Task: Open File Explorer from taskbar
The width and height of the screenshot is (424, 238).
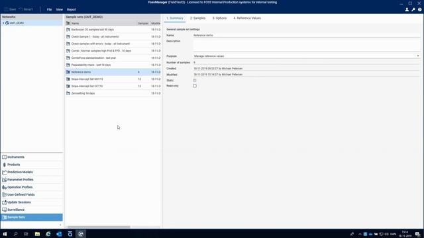Action: [37, 234]
